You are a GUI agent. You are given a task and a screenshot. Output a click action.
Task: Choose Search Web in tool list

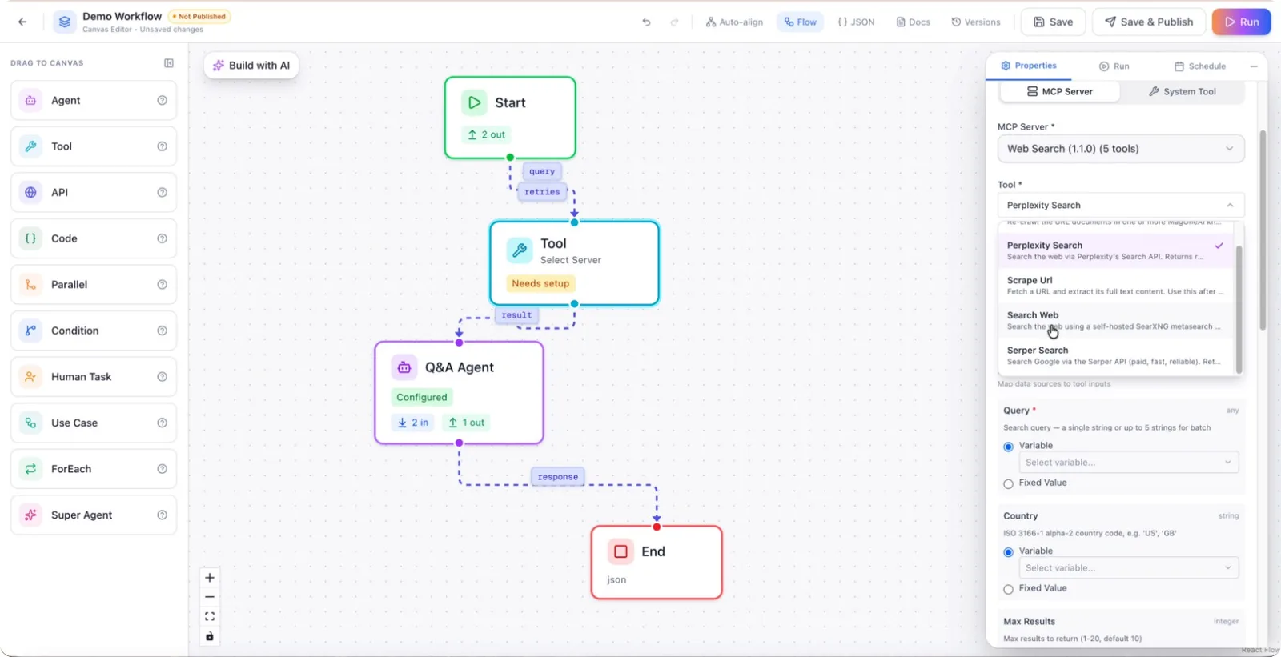point(1116,321)
